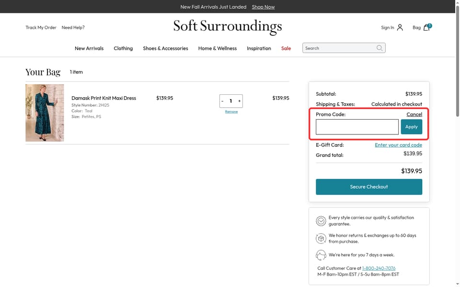
Task: Open the Sale menu
Action: click(286, 48)
